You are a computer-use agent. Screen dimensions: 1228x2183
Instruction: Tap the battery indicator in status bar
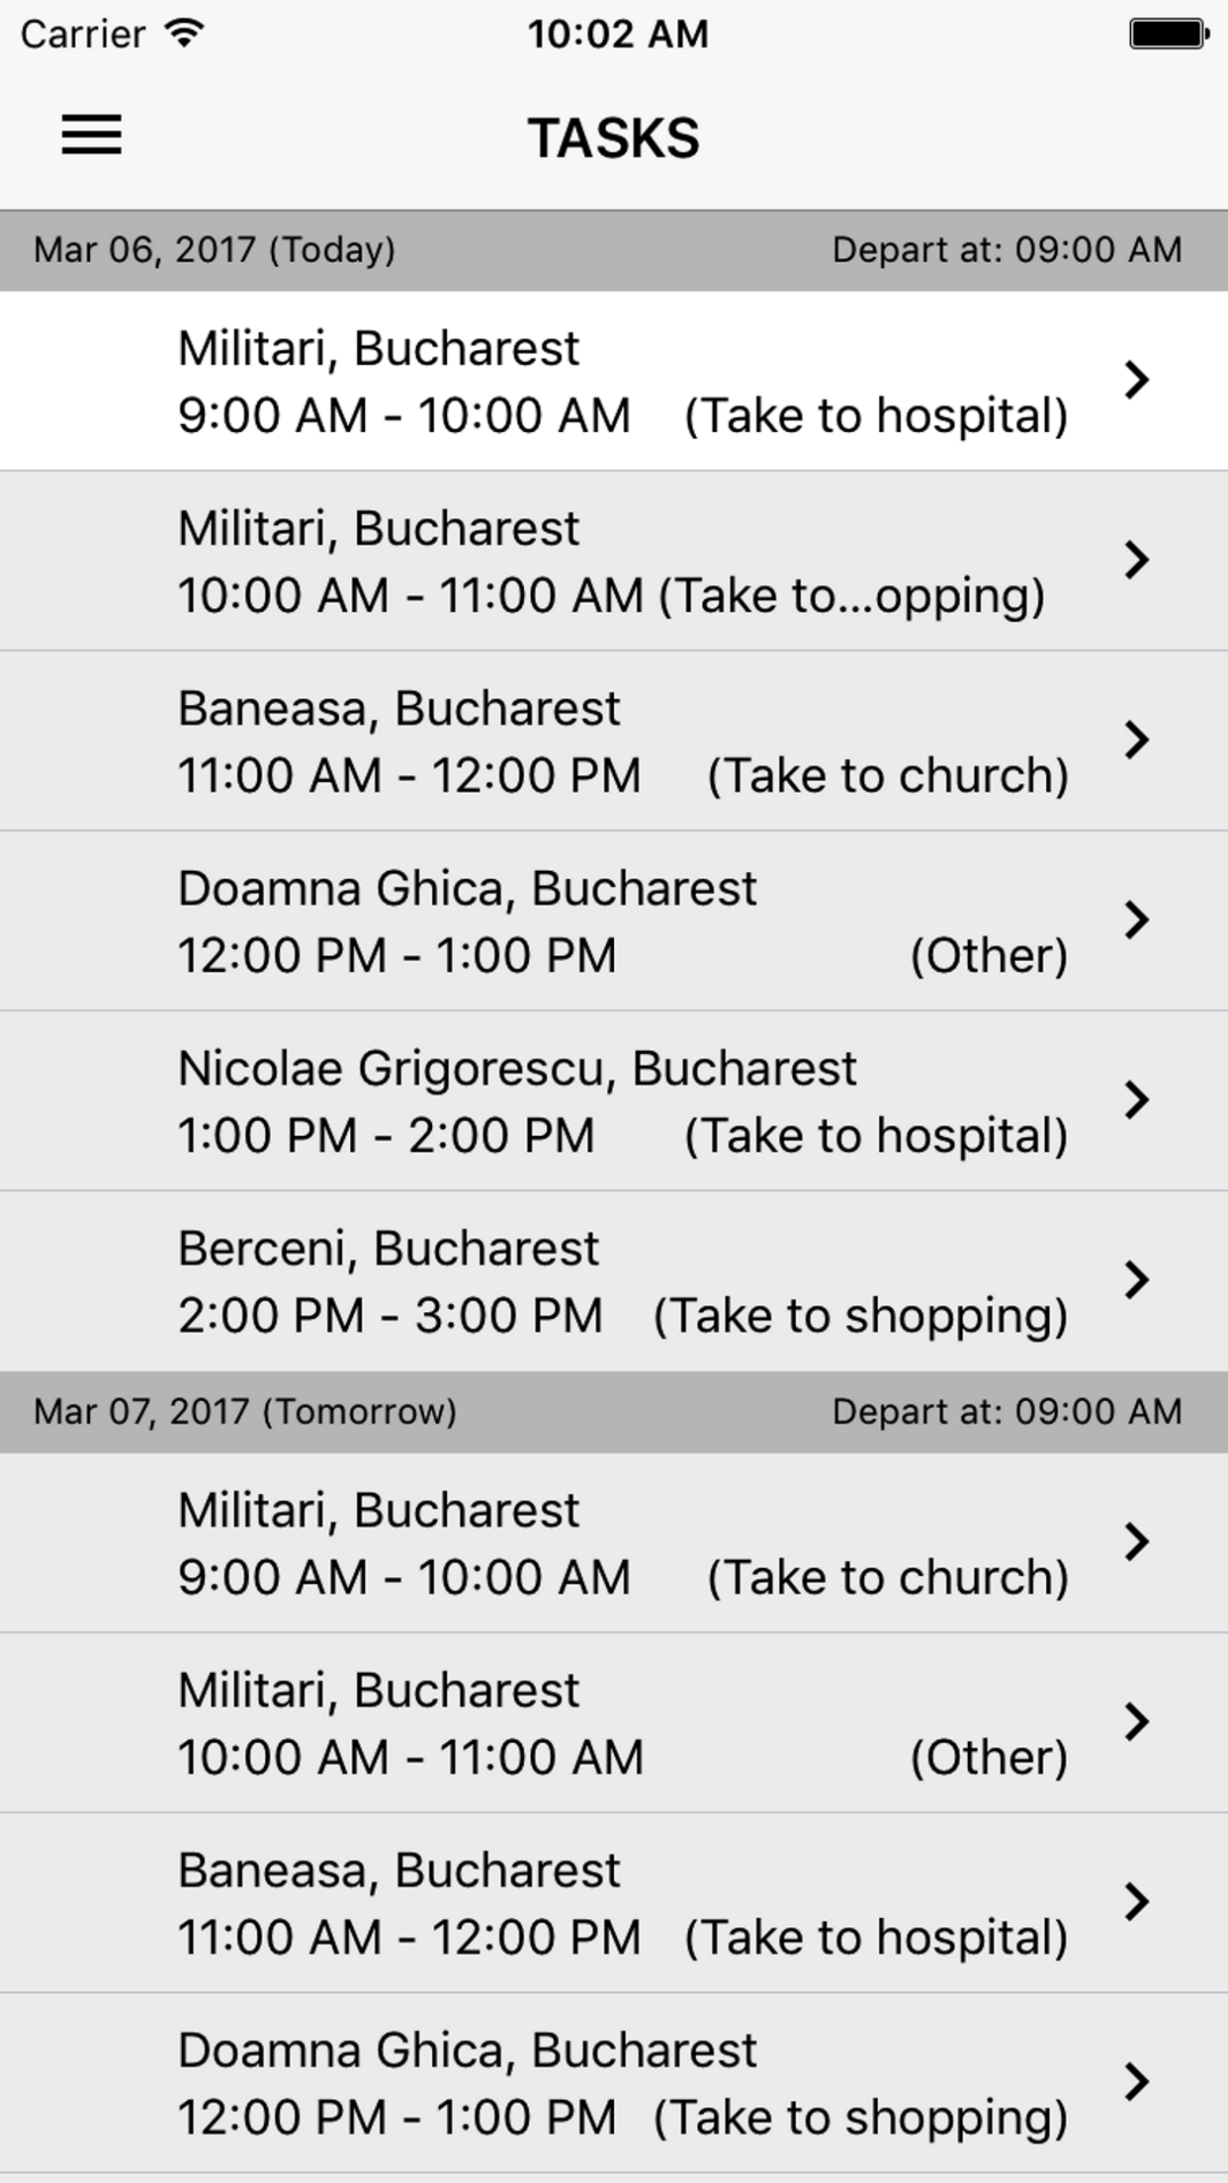(1170, 34)
